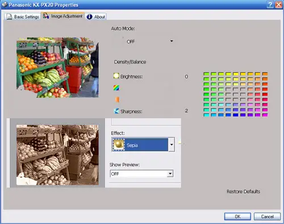The height and width of the screenshot is (224, 284).
Task: Select the Image Adjustment tab
Action: tap(63, 16)
